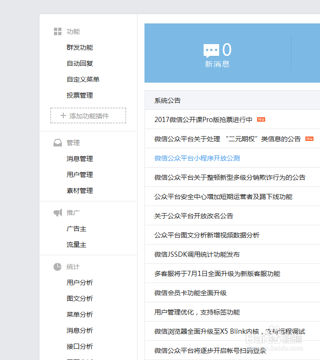The height and width of the screenshot is (360, 320).
Task: Open 流量主 under 推广
Action: tap(76, 245)
